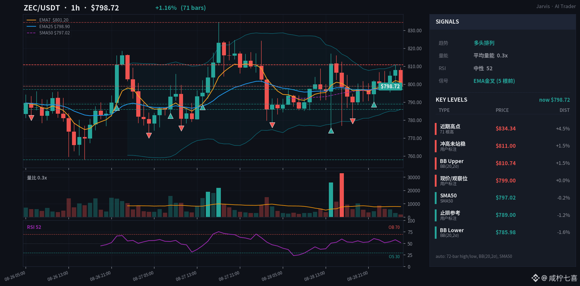
Task: Click the leftmost red down-triangle sell marker
Action: click(31, 118)
